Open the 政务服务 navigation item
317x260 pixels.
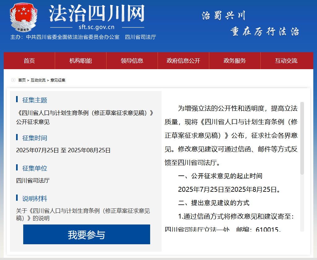pos(235,61)
